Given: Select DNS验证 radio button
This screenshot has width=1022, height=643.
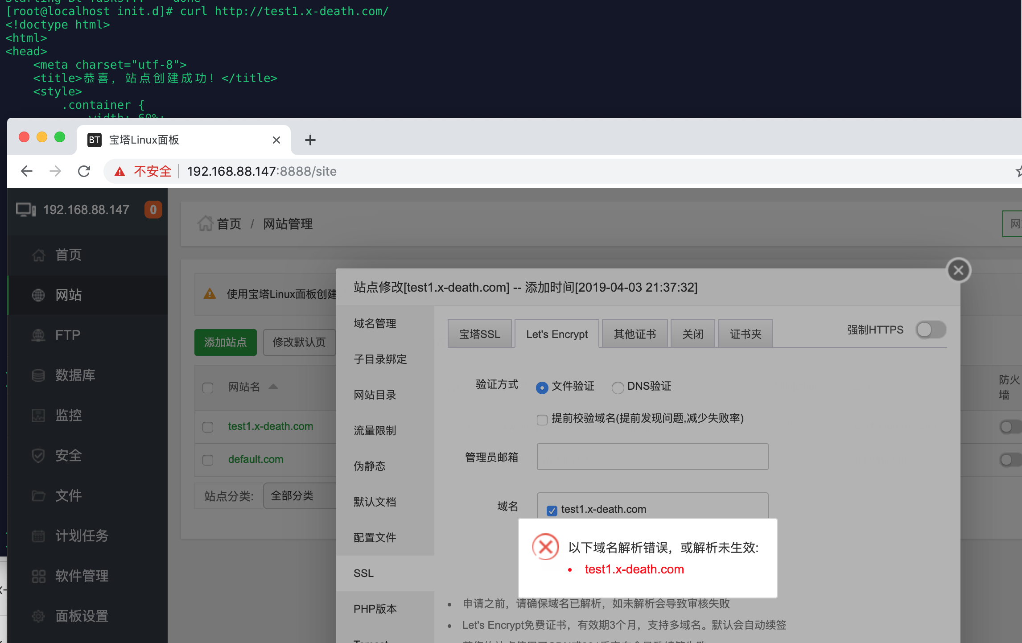Looking at the screenshot, I should pos(618,387).
